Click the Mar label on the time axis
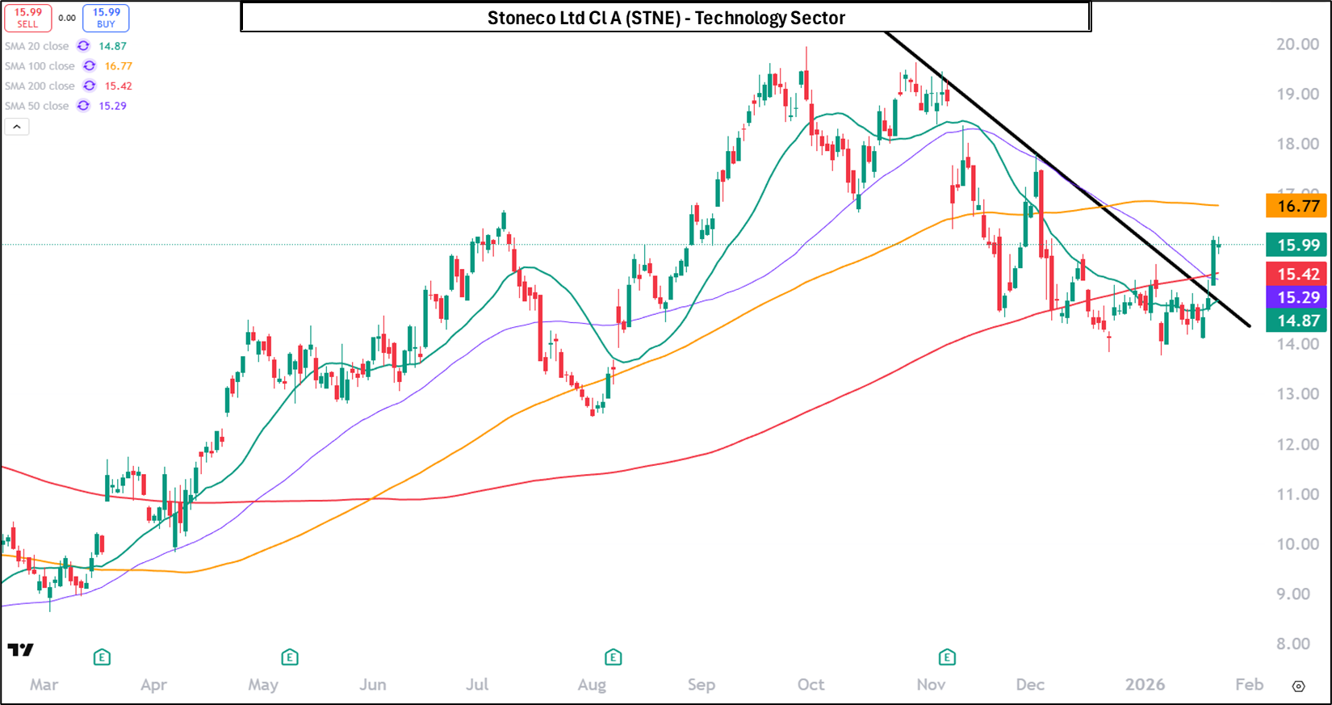This screenshot has height=705, width=1332. (44, 685)
